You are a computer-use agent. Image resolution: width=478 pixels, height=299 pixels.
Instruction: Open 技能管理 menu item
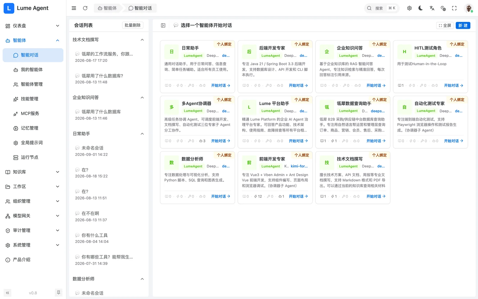click(x=33, y=99)
